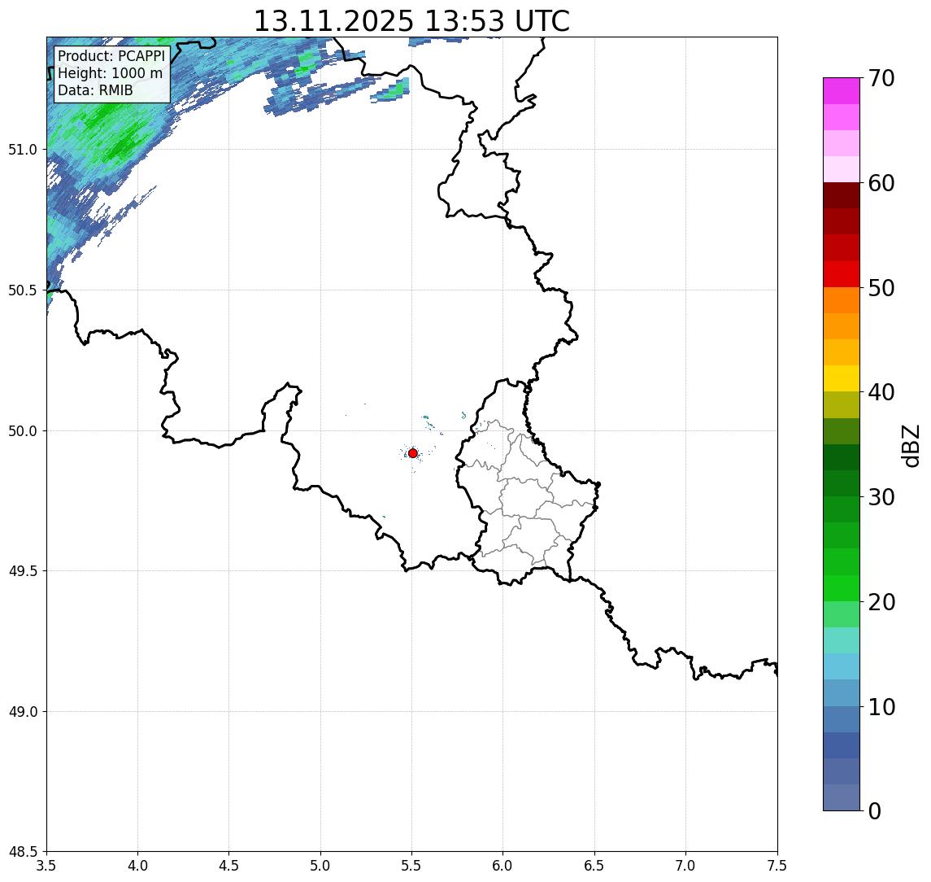The height and width of the screenshot is (882, 931).
Task: Click the orange swatch just below 50 dBZ
Action: click(842, 300)
